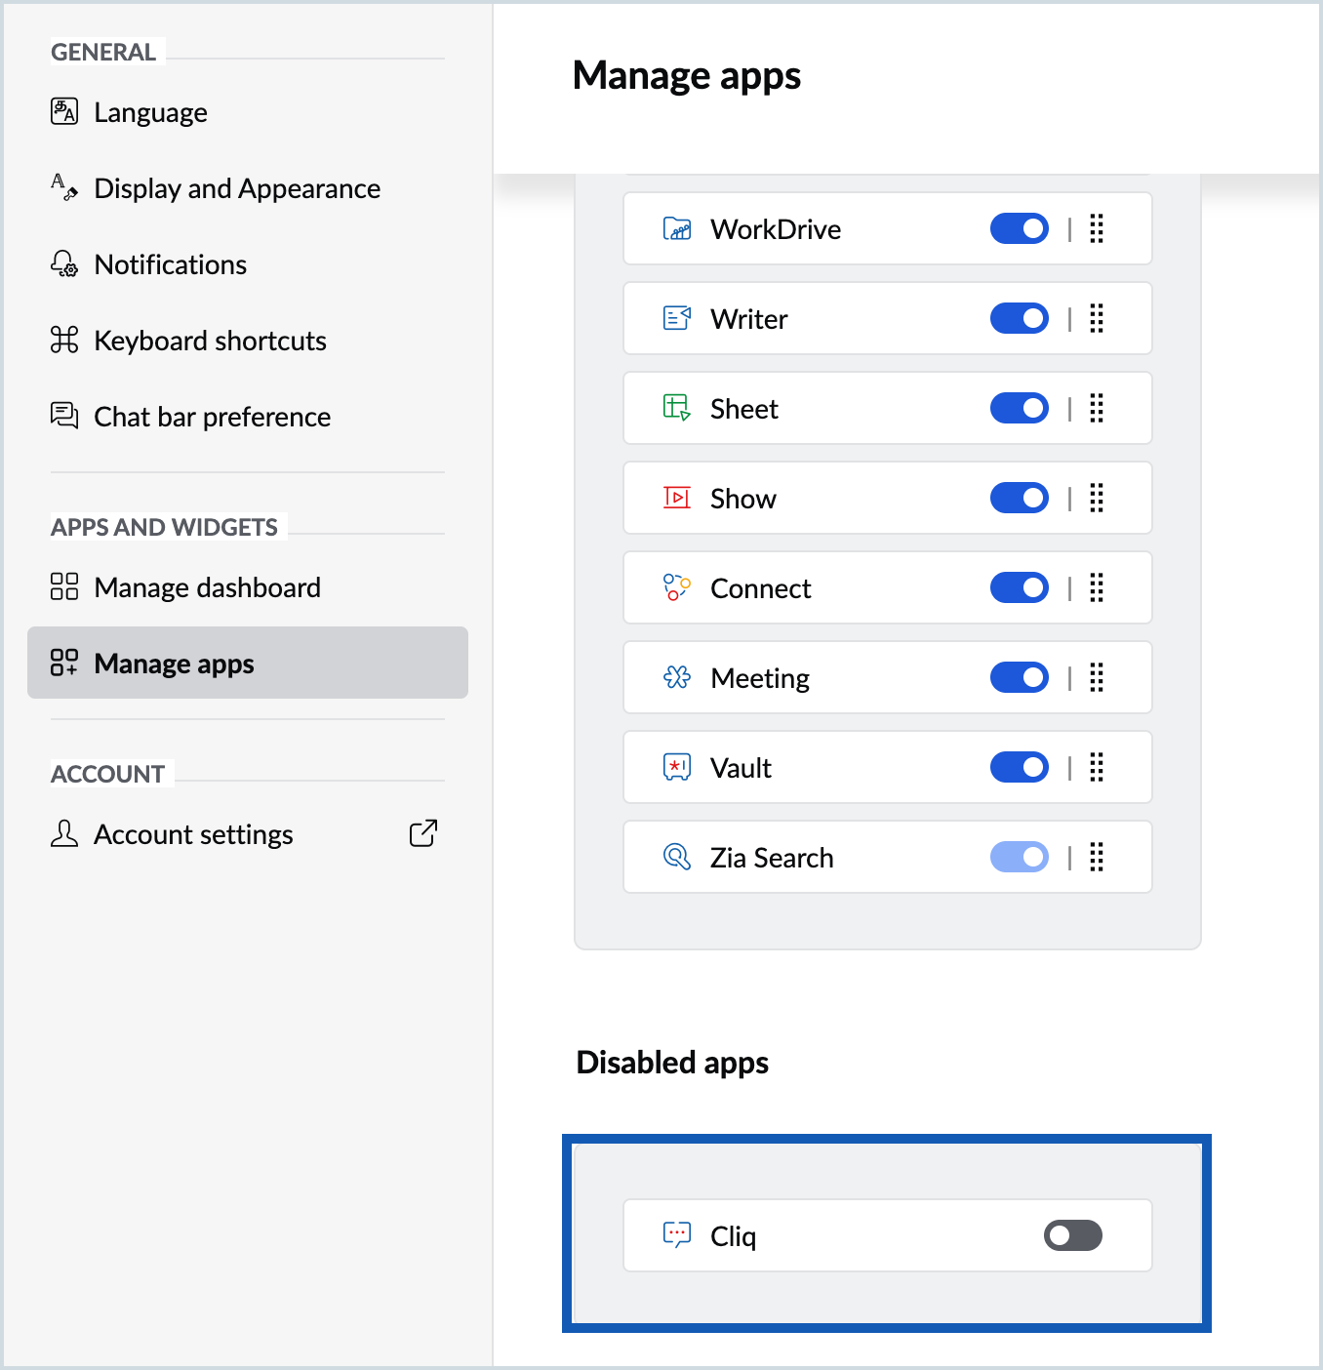Image resolution: width=1323 pixels, height=1370 pixels.
Task: Open Account settings external link icon
Action: click(423, 833)
